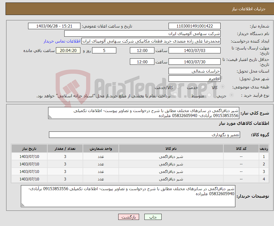The image size is (274, 226).
Task: Select the کالا/خدمت radio button
Action: [178, 87]
